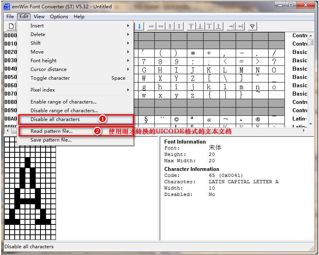This screenshot has width=319, height=255.
Task: Open the Options menu
Action: coord(59,17)
